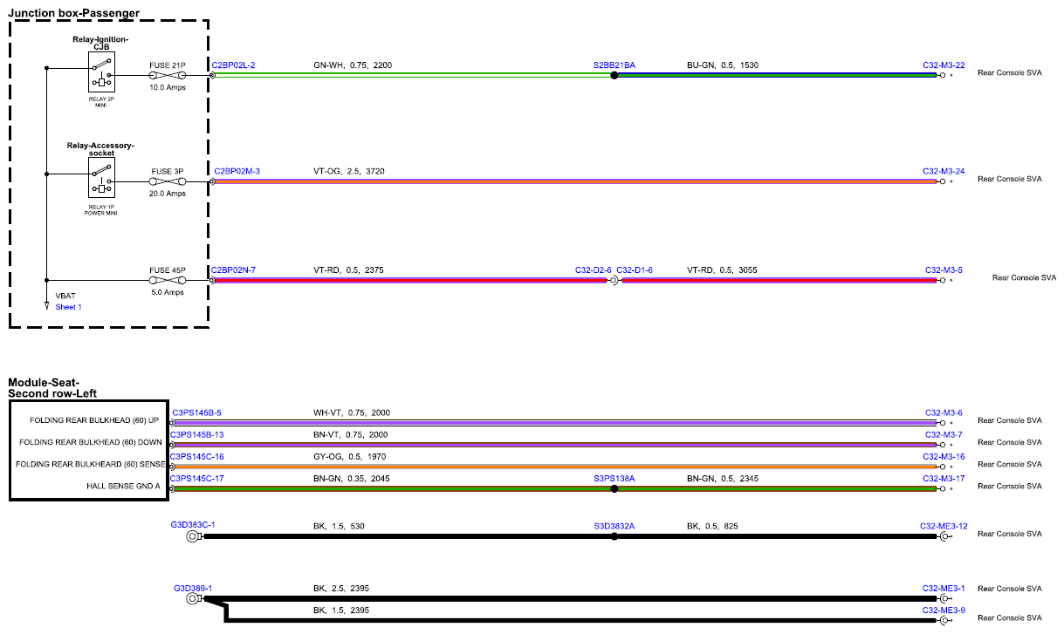This screenshot has height=634, width=1064.
Task: Select splice label S3PS138A
Action: pos(614,478)
